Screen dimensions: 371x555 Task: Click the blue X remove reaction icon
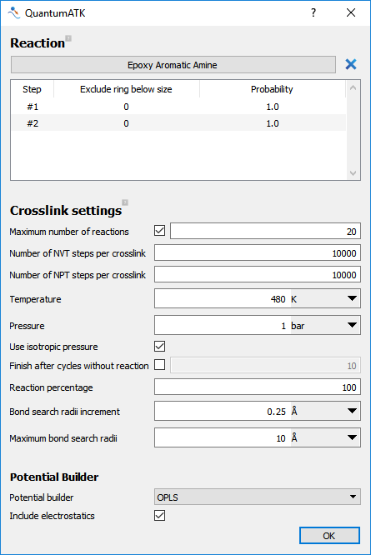coord(351,64)
